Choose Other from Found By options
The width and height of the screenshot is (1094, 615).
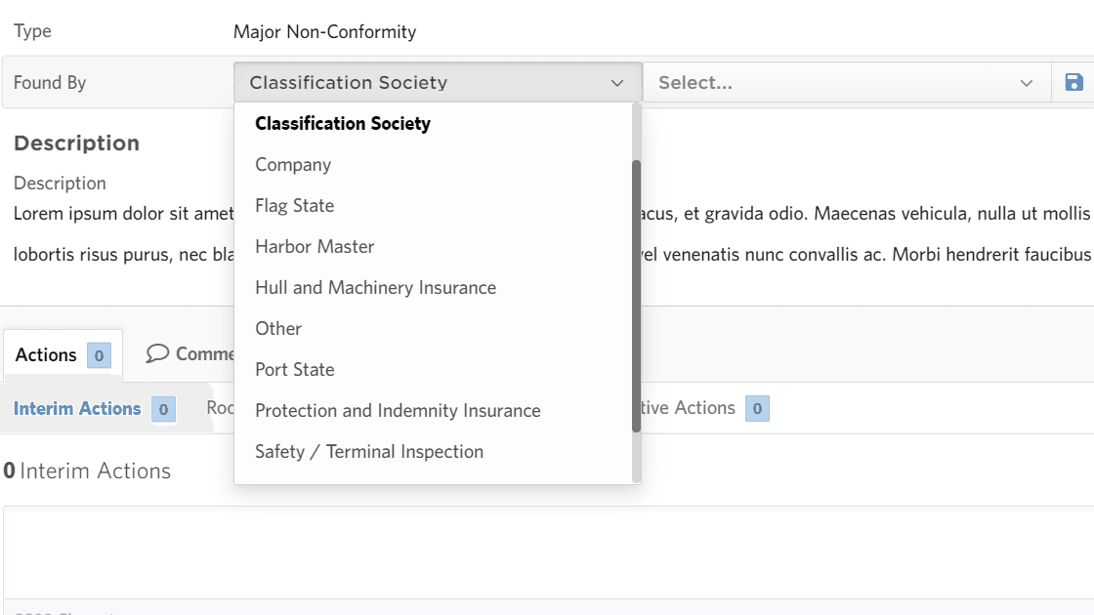click(x=278, y=329)
